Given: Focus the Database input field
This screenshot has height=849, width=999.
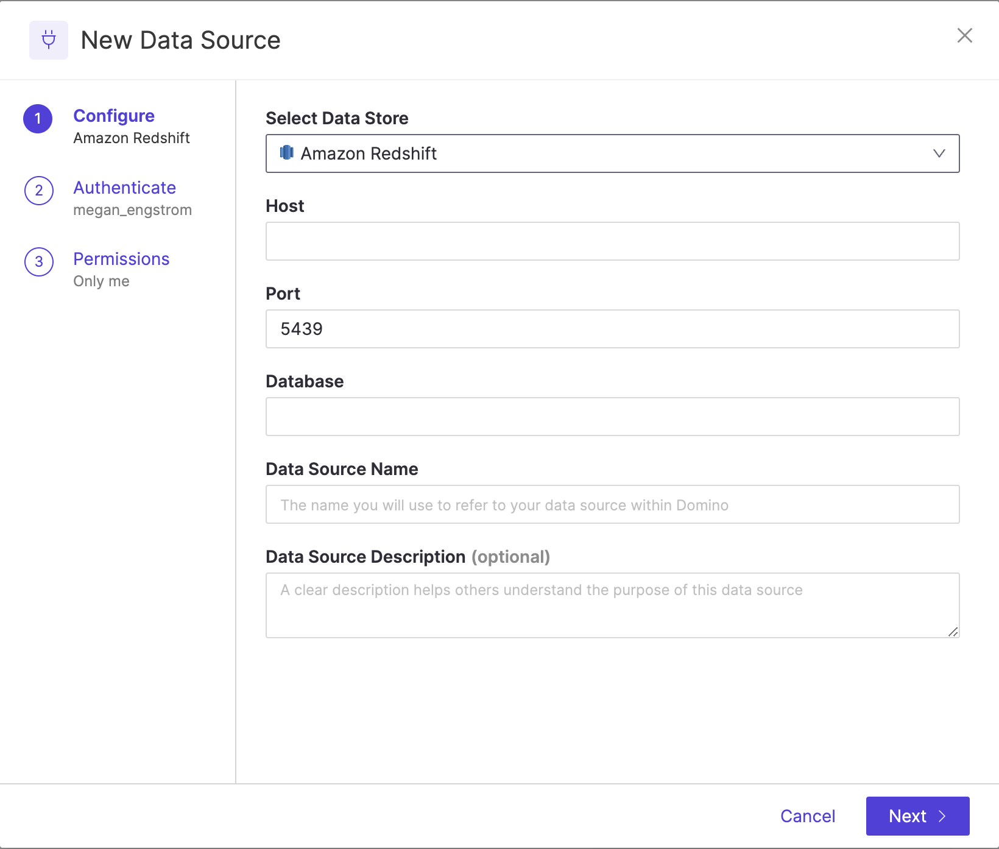Looking at the screenshot, I should tap(613, 417).
